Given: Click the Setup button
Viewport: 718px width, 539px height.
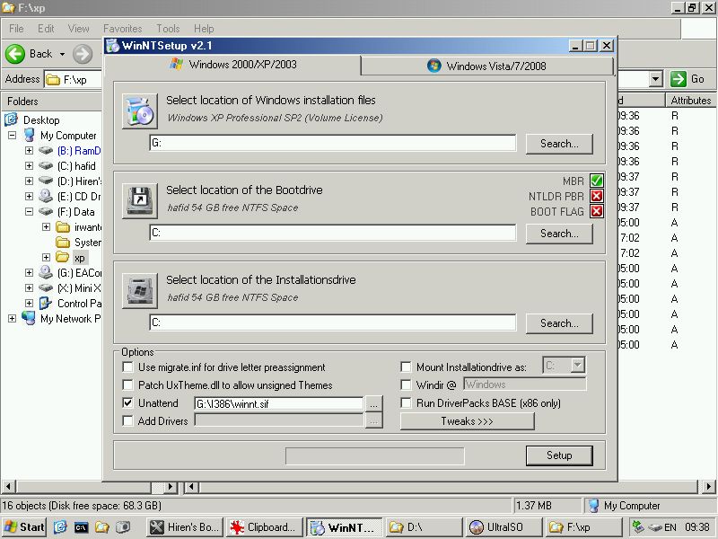Looking at the screenshot, I should click(x=559, y=455).
